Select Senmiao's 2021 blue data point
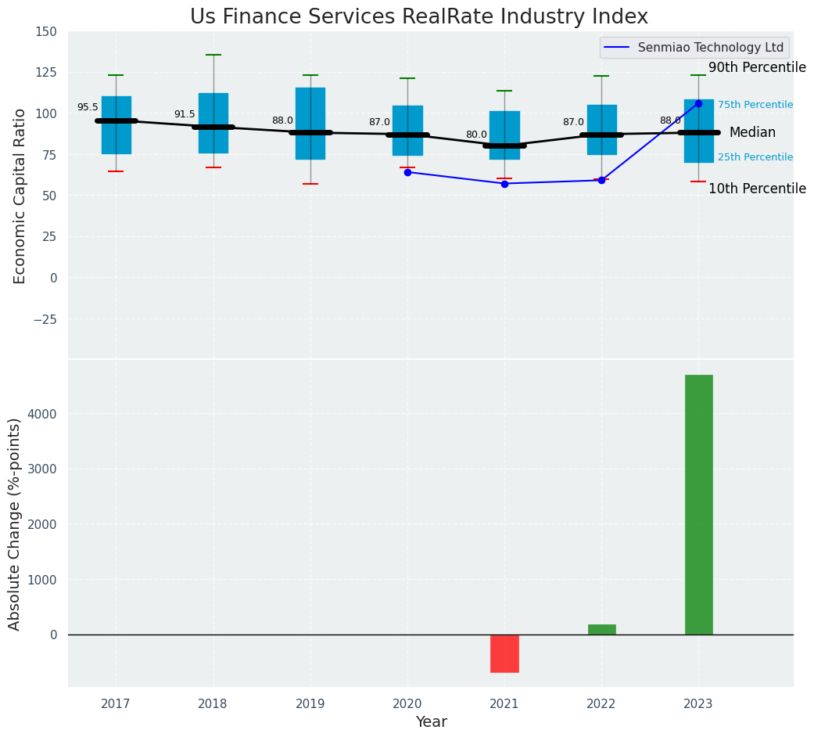This screenshot has height=737, width=814. 504,184
